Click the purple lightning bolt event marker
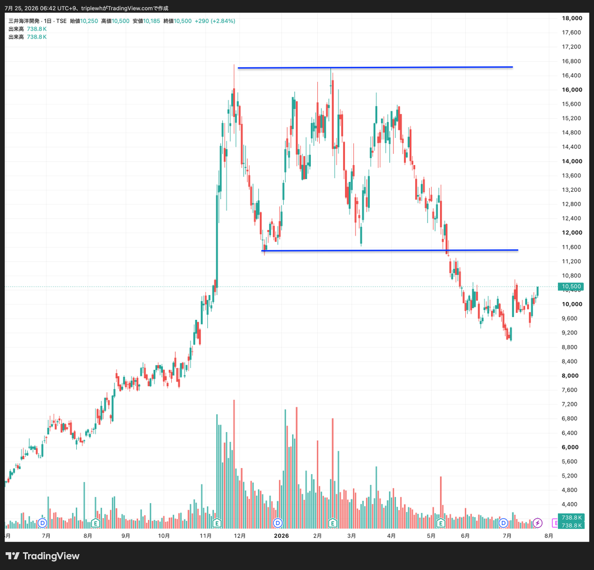 pos(538,523)
